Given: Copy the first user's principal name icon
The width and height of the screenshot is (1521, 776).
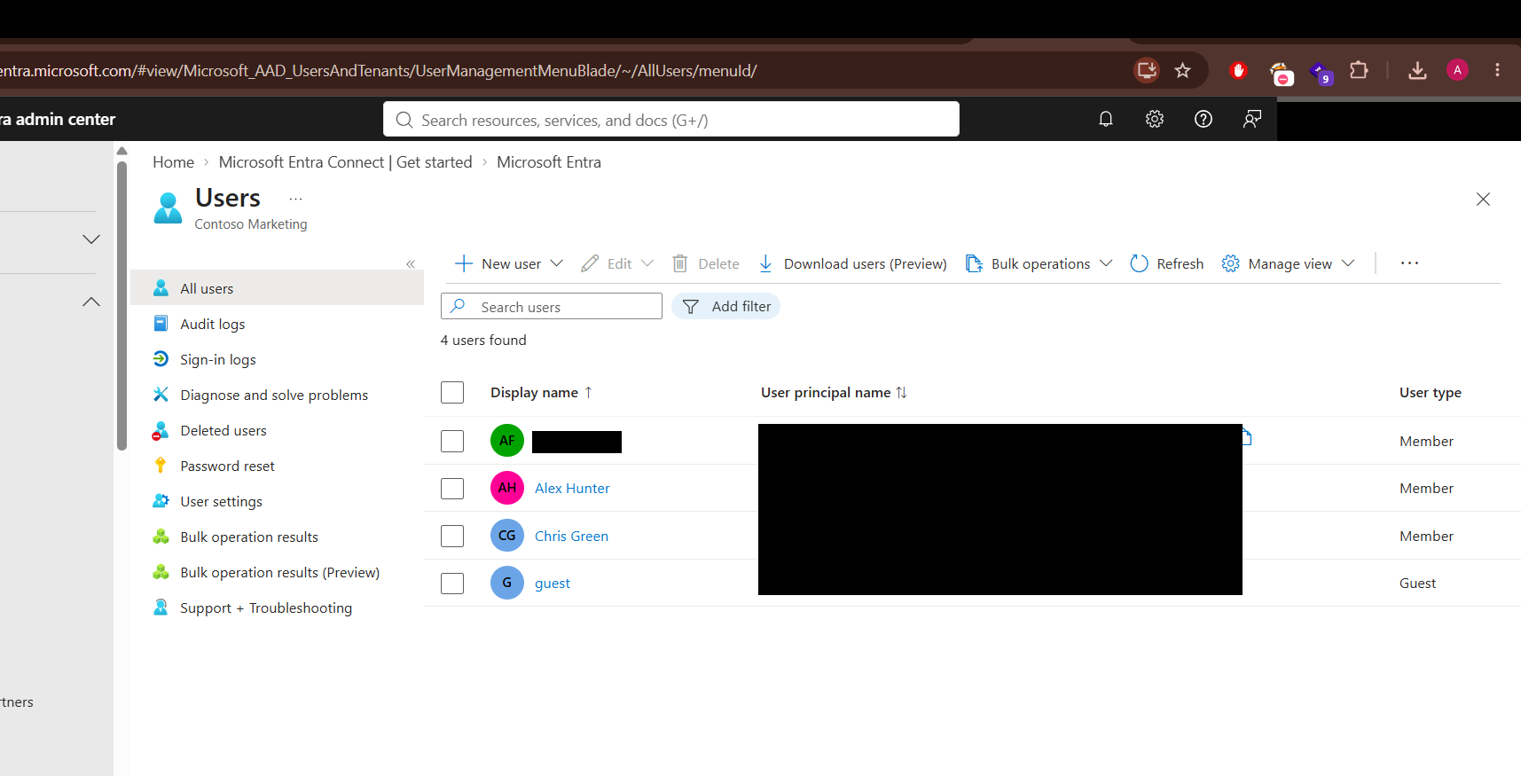Looking at the screenshot, I should [x=1247, y=437].
